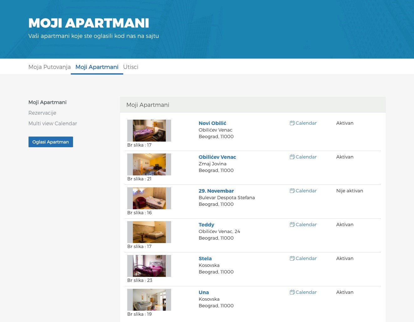Click the Teddy apartment title link
This screenshot has height=322, width=414.
click(x=206, y=225)
